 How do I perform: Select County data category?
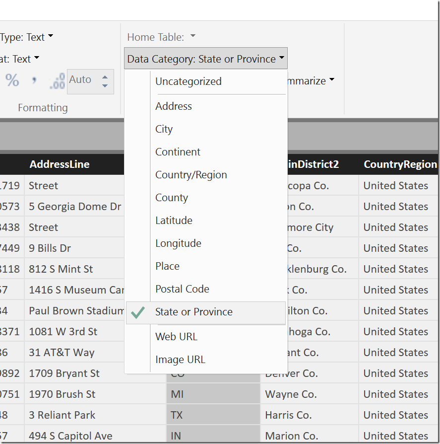205,198
